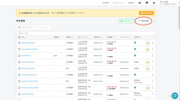Check the box for ASAI RIKKYO
This screenshot has height=100, width=180.
click(19, 56)
